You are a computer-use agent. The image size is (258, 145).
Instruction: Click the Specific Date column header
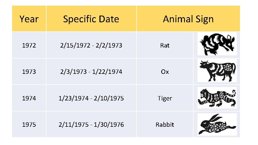(91, 19)
